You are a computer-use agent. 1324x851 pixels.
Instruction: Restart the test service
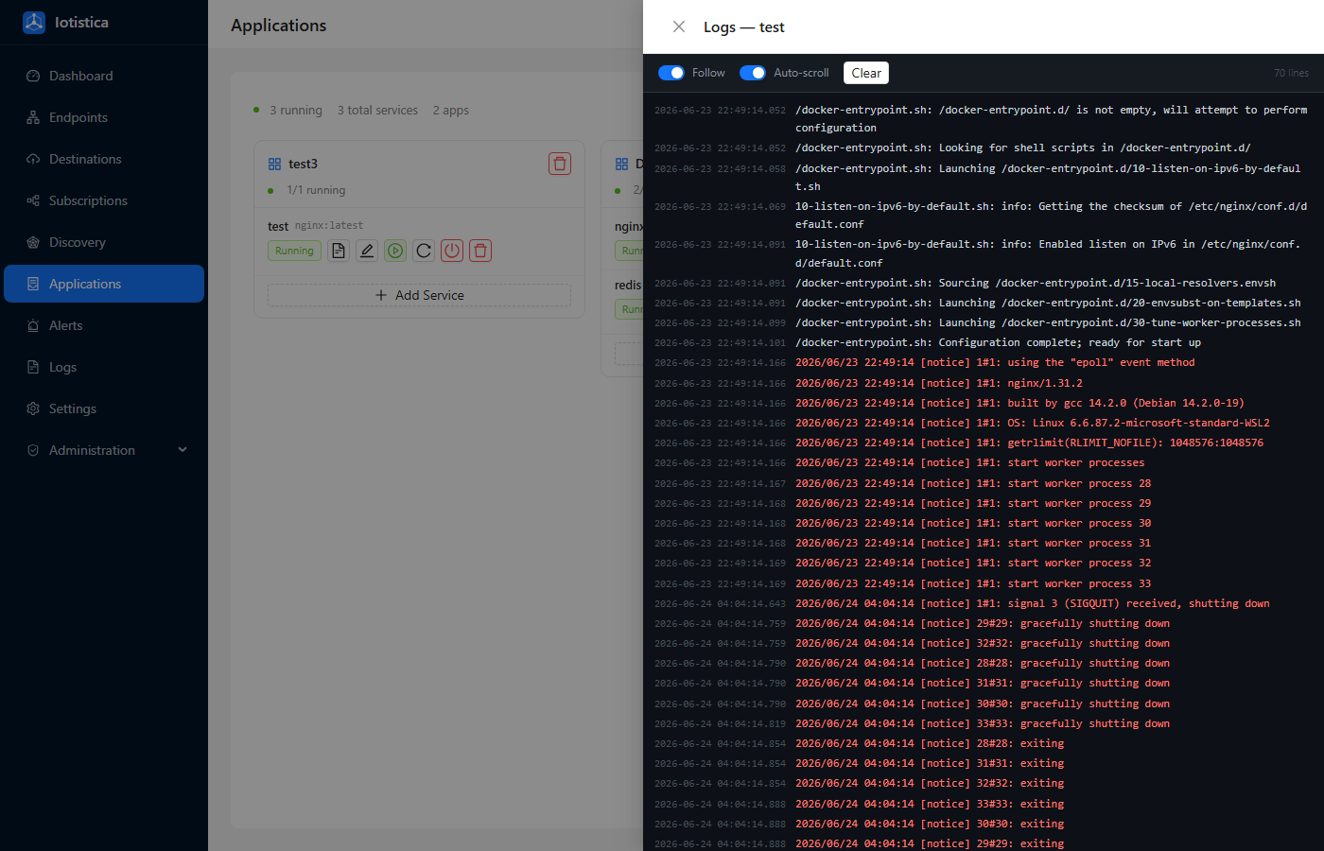(x=424, y=251)
